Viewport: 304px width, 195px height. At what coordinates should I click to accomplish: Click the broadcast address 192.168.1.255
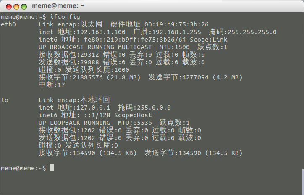pyautogui.click(x=177, y=32)
